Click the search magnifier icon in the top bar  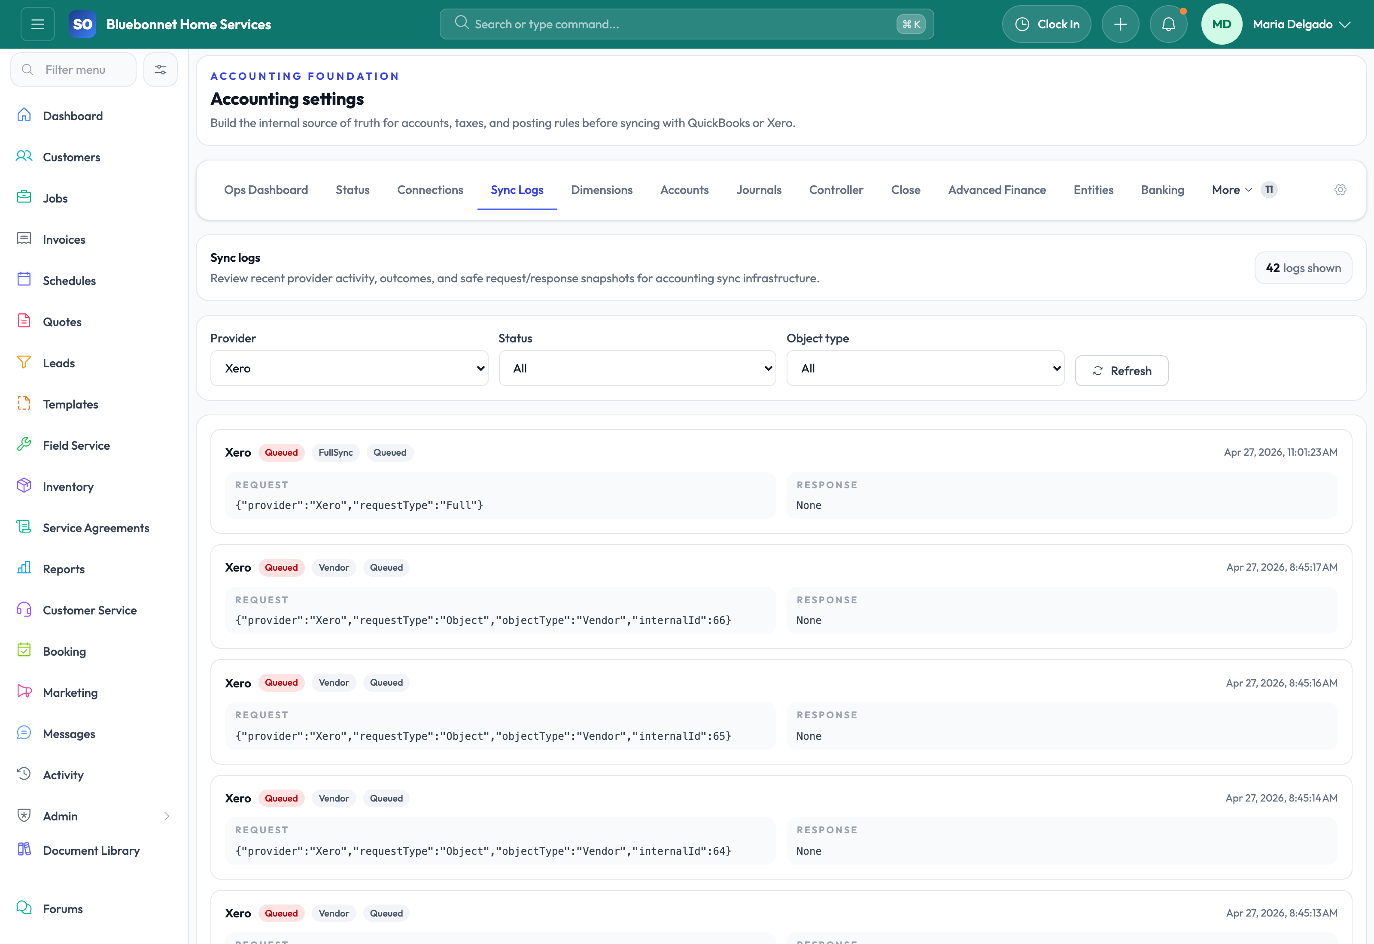point(462,23)
